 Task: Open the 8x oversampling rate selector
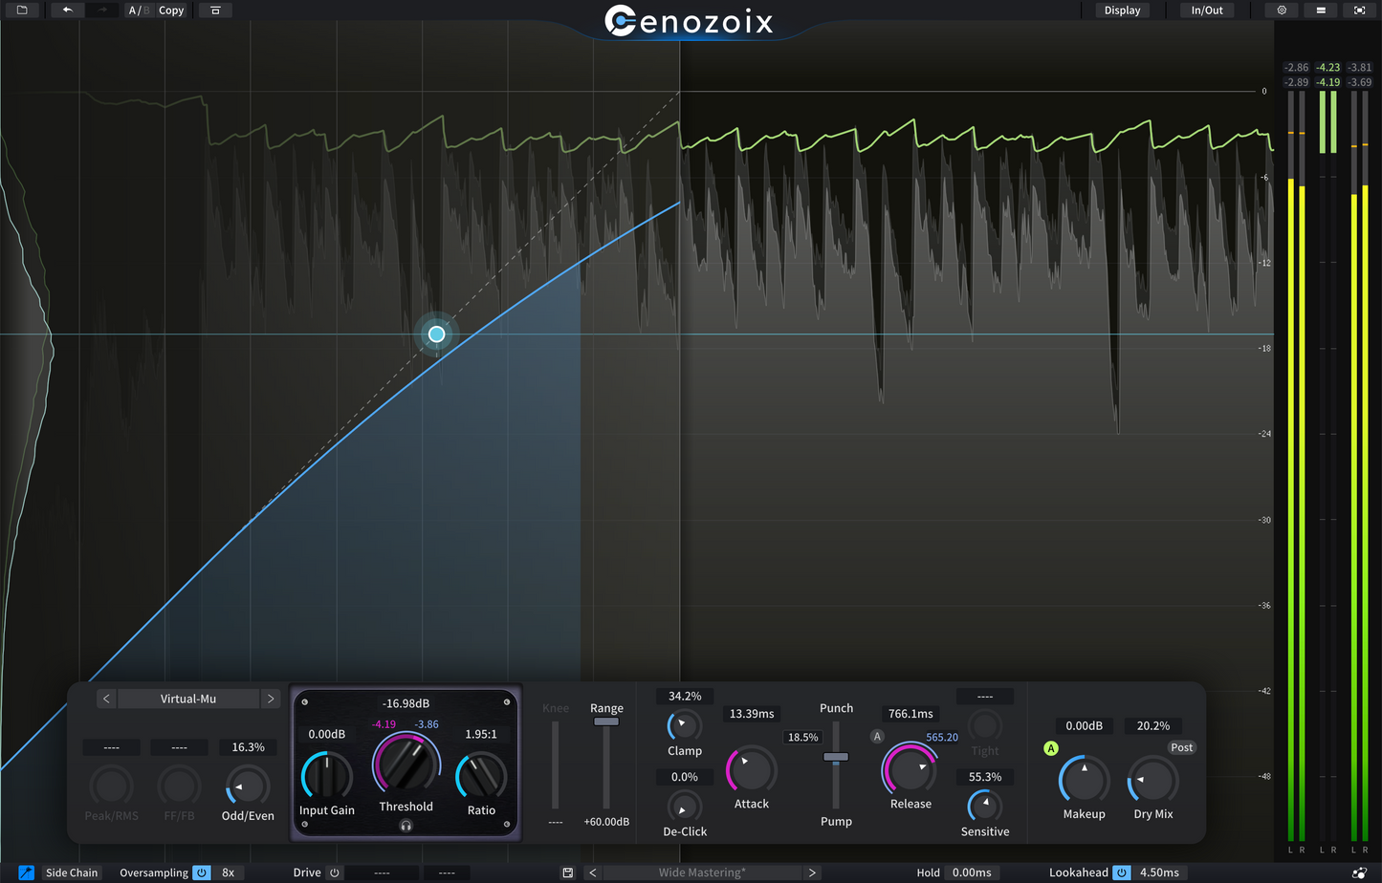[x=229, y=872]
